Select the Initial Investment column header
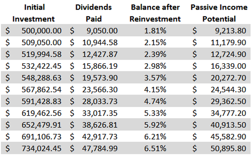The width and height of the screenshot is (252, 158). pyautogui.click(x=34, y=13)
